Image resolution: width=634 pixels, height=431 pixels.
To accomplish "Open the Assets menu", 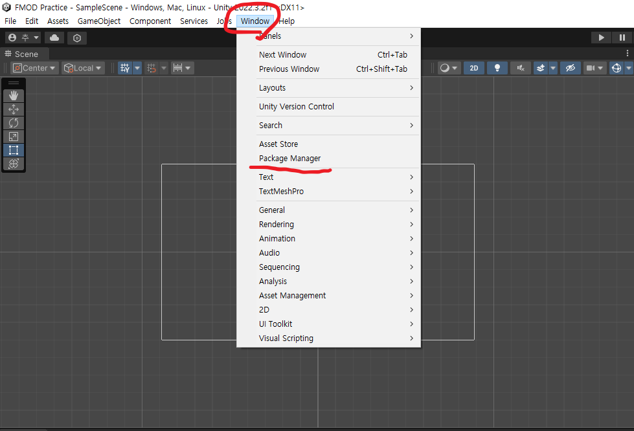I will 58,21.
